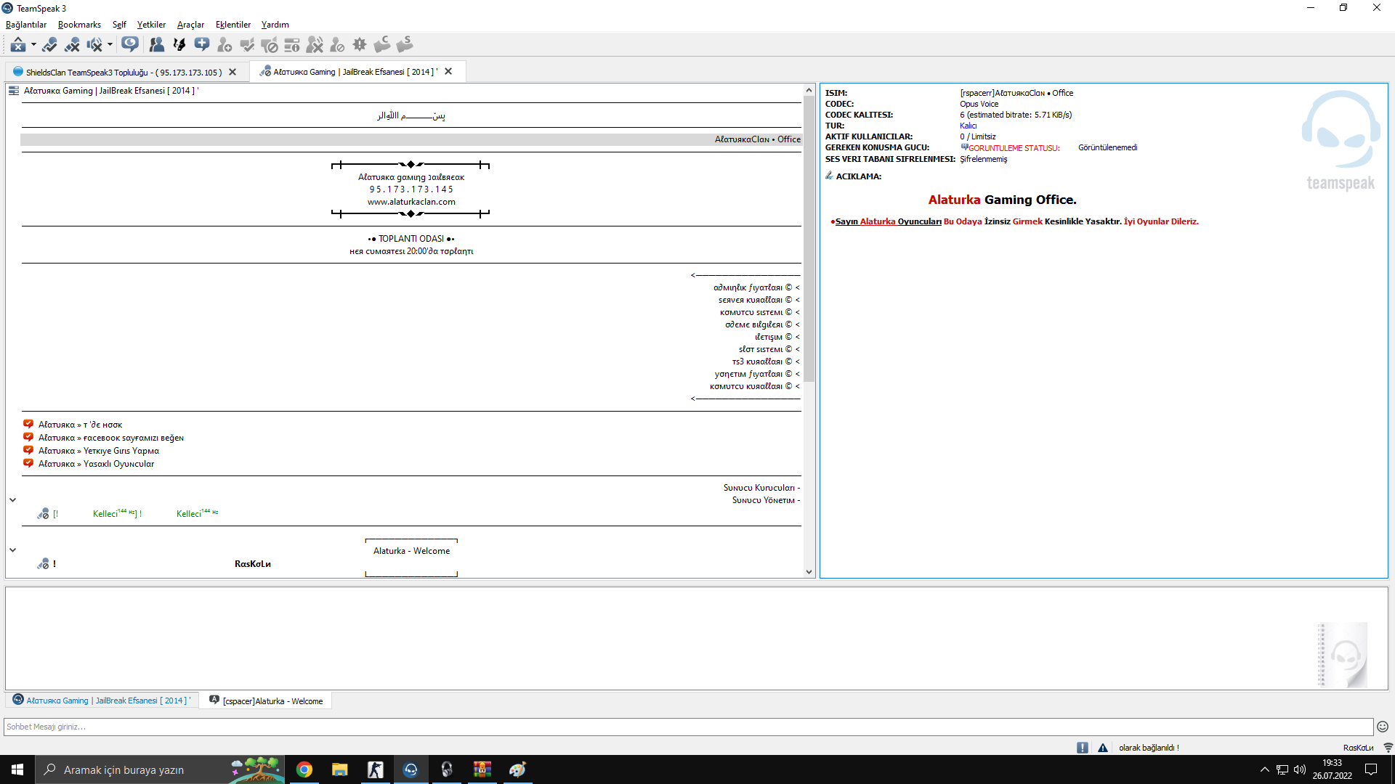Click the blue plus speech bubble icon
Viewport: 1395px width, 784px height.
point(202,45)
